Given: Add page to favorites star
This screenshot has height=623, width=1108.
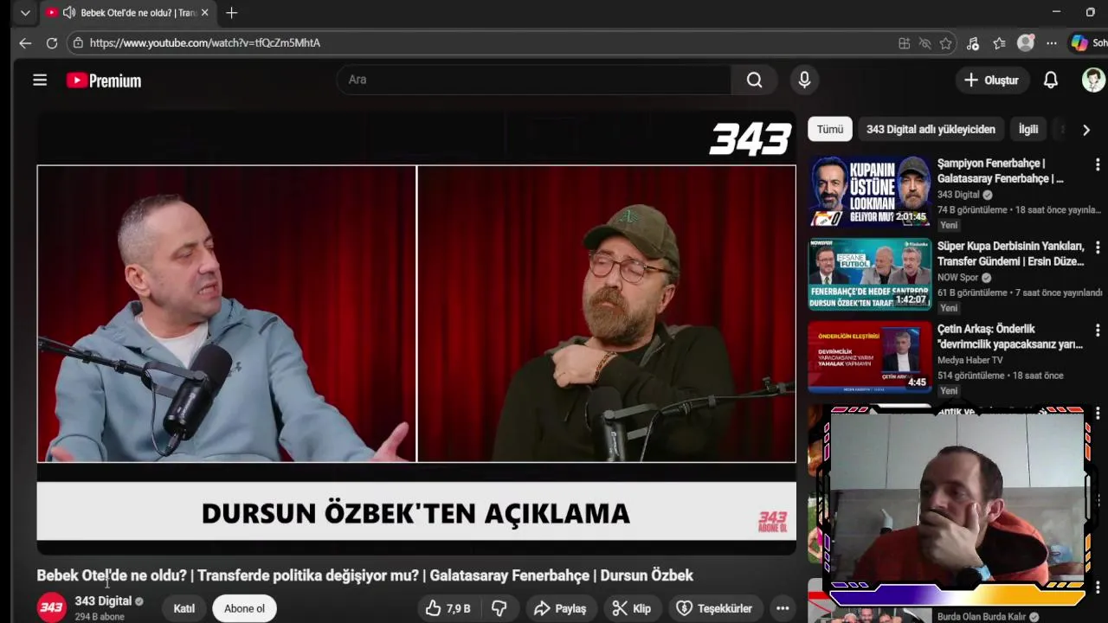Looking at the screenshot, I should (945, 43).
